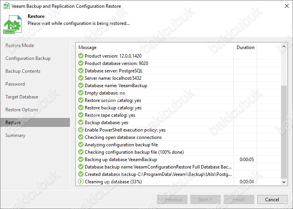Select the 'Server name: localhost:5432' text
Image resolution: width=293 pixels, height=209 pixels.
point(113,78)
